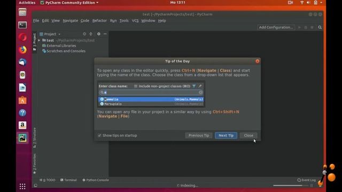
Task: Open Rhythmbox from the dock
Action: (22, 75)
